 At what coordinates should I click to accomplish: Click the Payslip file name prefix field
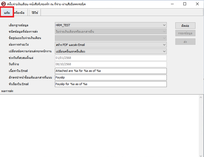coord(111,77)
